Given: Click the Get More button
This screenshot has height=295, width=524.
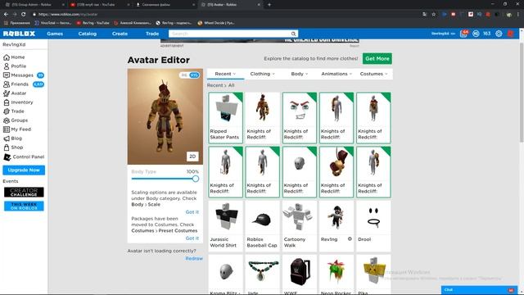Looking at the screenshot, I should 377,58.
